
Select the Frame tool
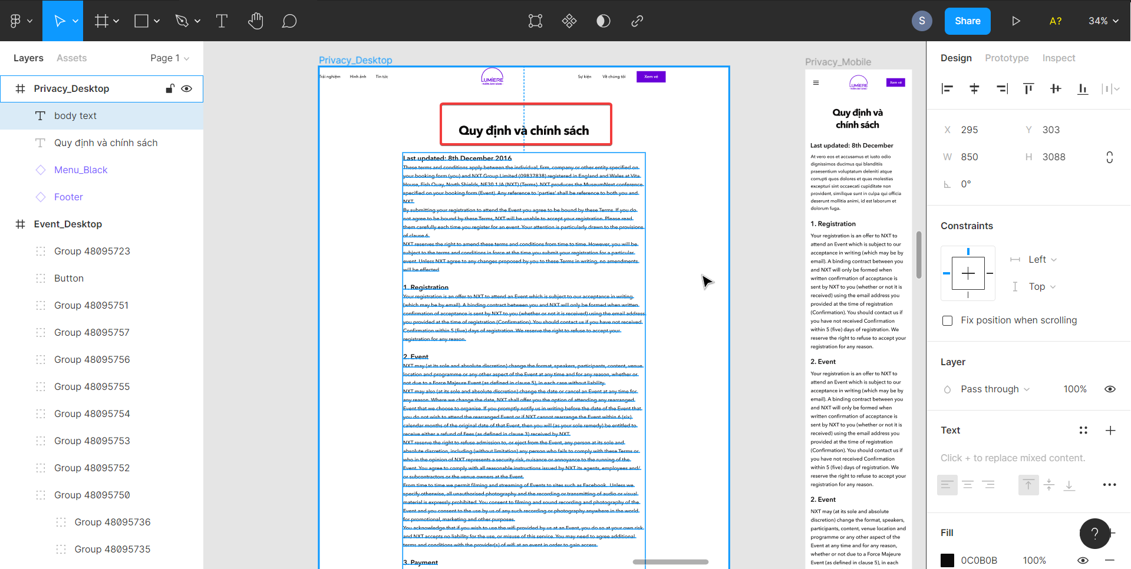tap(101, 21)
